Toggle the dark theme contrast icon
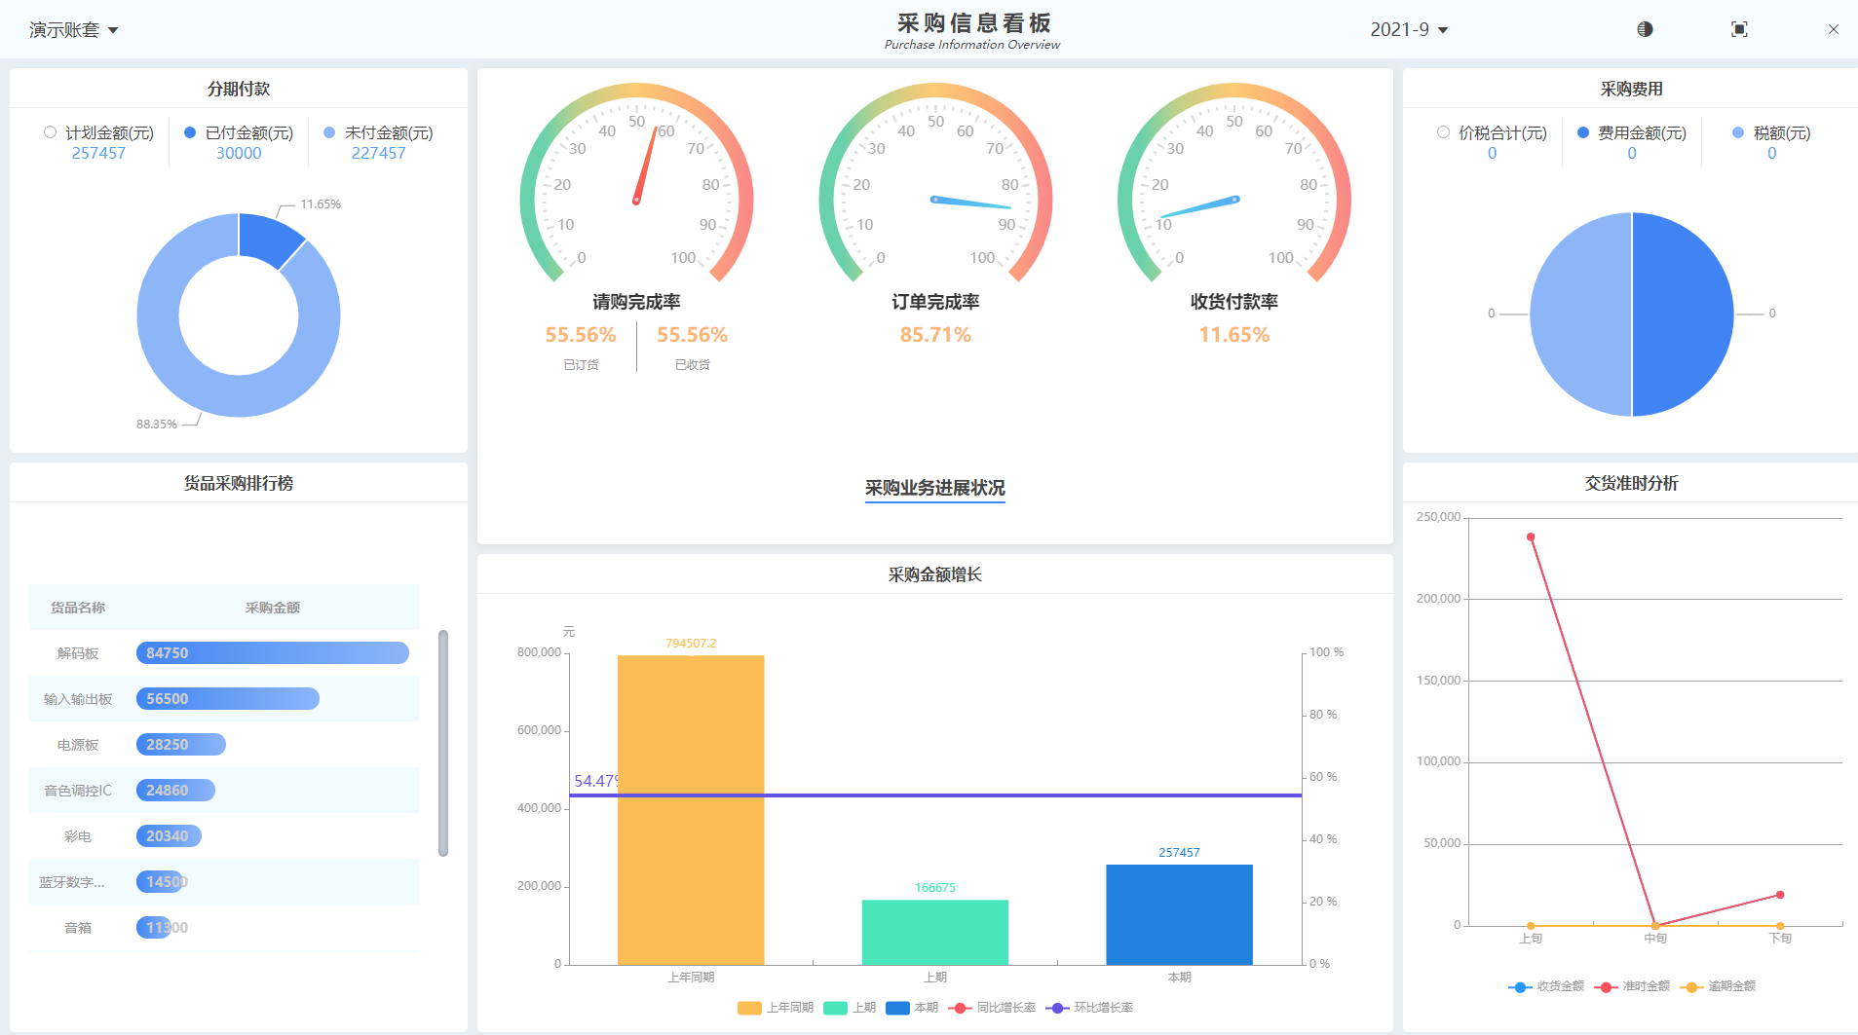 click(x=1645, y=29)
